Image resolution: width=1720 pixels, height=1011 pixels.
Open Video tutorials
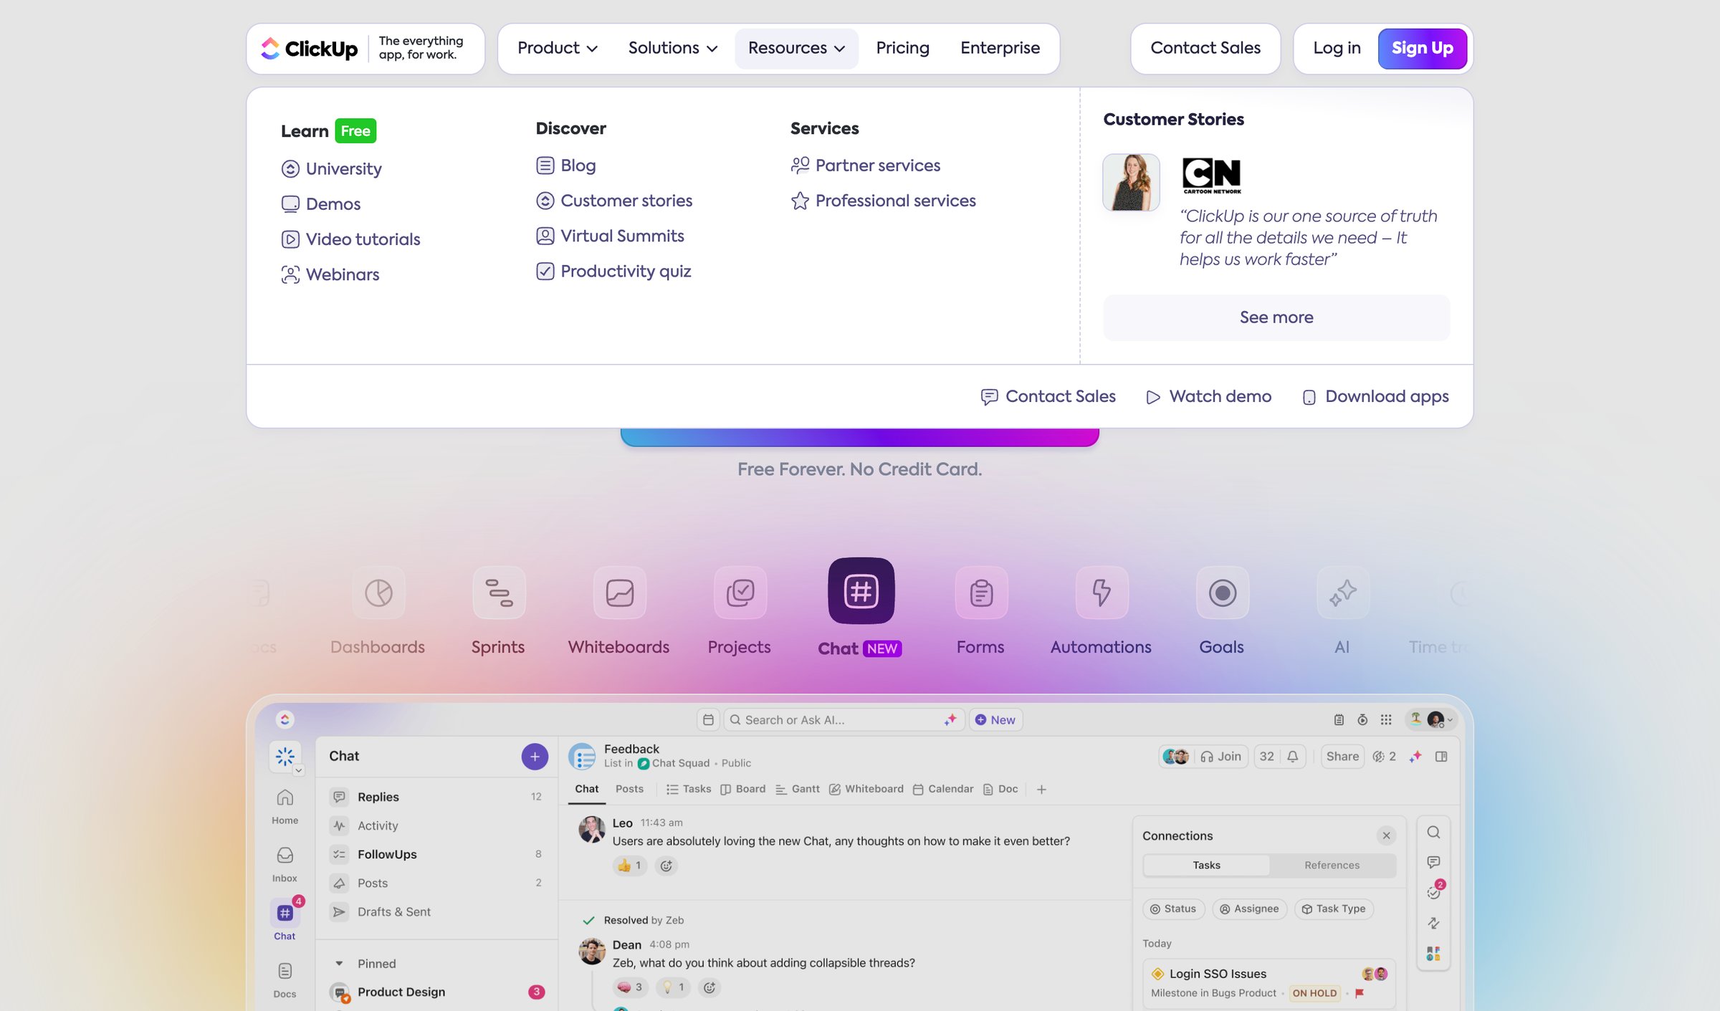coord(350,239)
